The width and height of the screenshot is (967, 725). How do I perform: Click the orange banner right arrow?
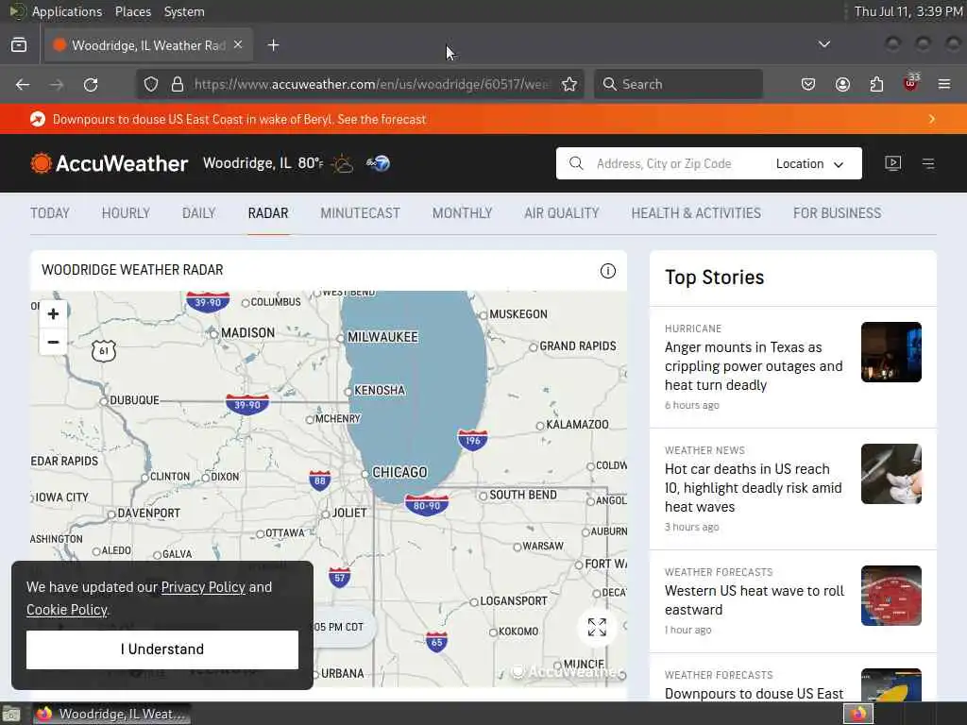click(x=932, y=119)
